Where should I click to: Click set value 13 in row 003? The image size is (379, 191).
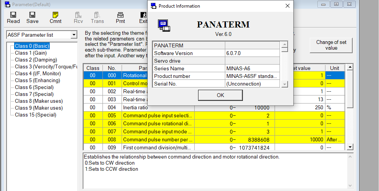click(309, 99)
